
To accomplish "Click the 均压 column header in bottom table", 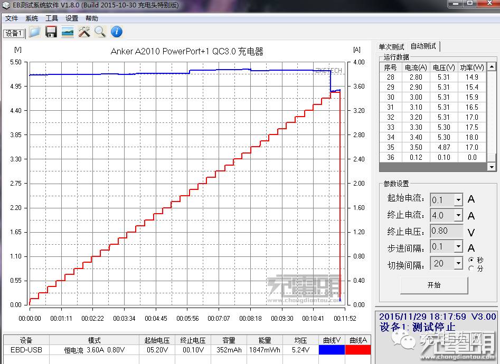I will pyautogui.click(x=300, y=340).
